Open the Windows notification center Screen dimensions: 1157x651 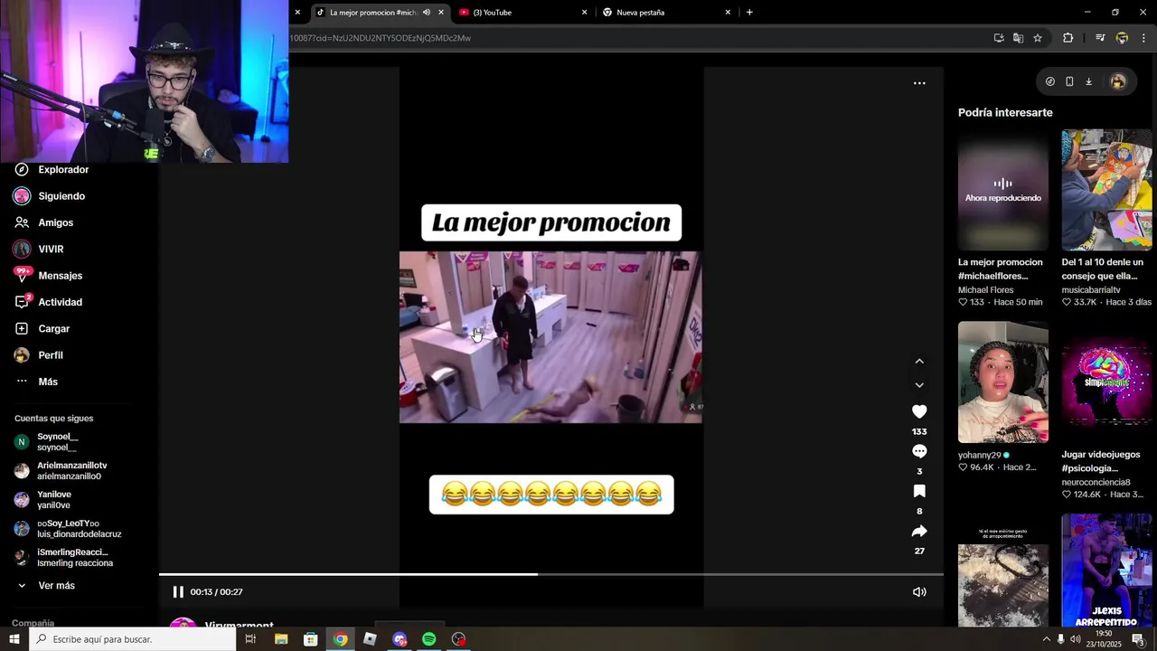tap(1138, 639)
